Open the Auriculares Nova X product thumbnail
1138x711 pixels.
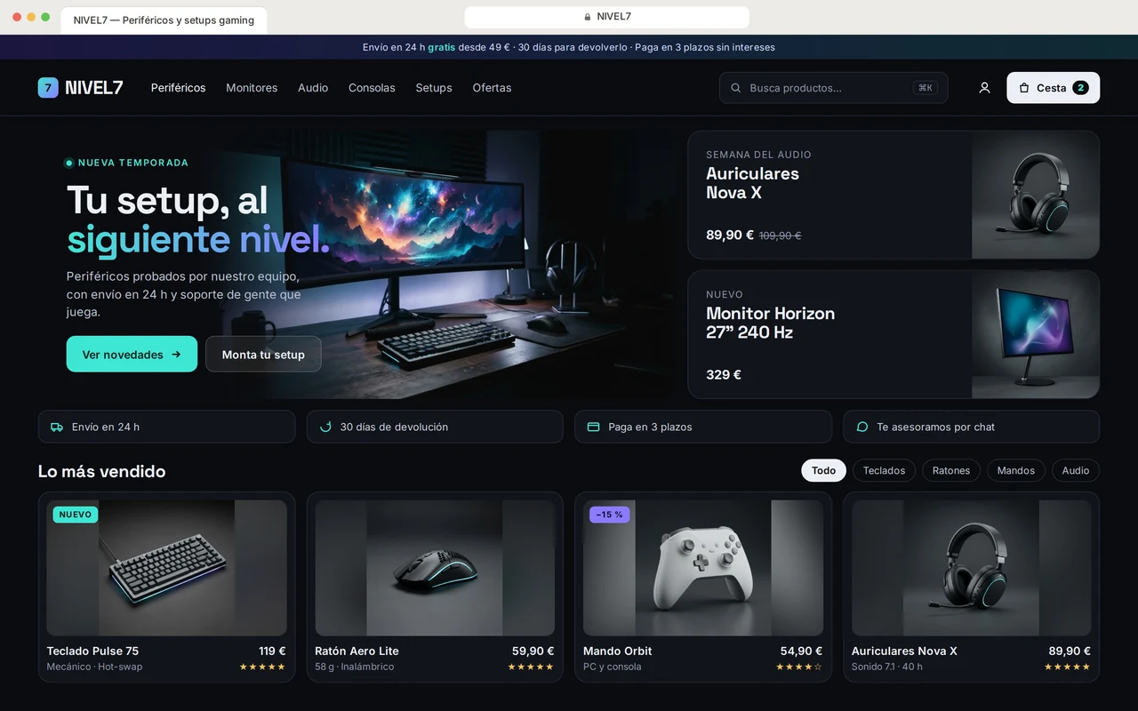[972, 568]
